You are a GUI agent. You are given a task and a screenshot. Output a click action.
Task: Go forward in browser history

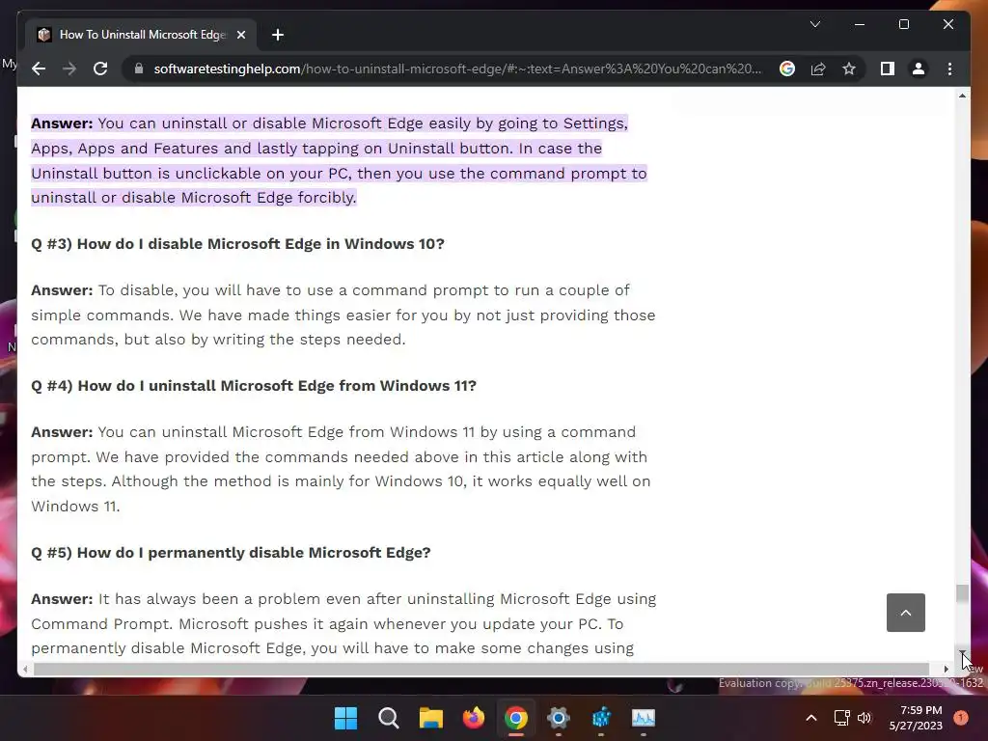point(69,69)
